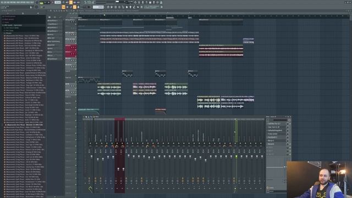Click the playhead marker on the playlist ruler
The height and width of the screenshot is (198, 352).
pyautogui.click(x=105, y=15)
